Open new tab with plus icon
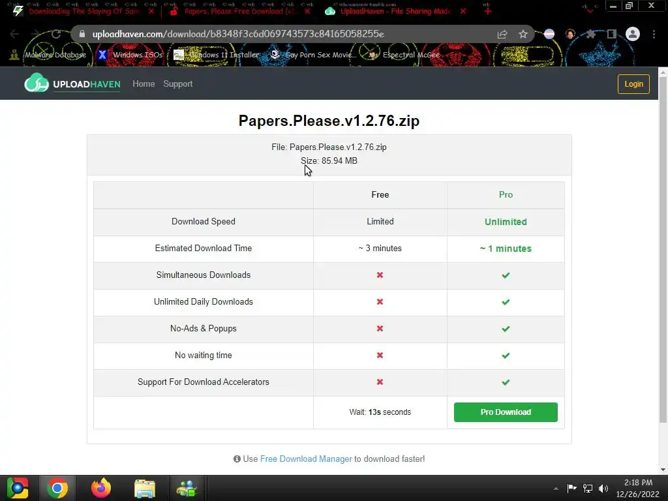 (x=488, y=11)
